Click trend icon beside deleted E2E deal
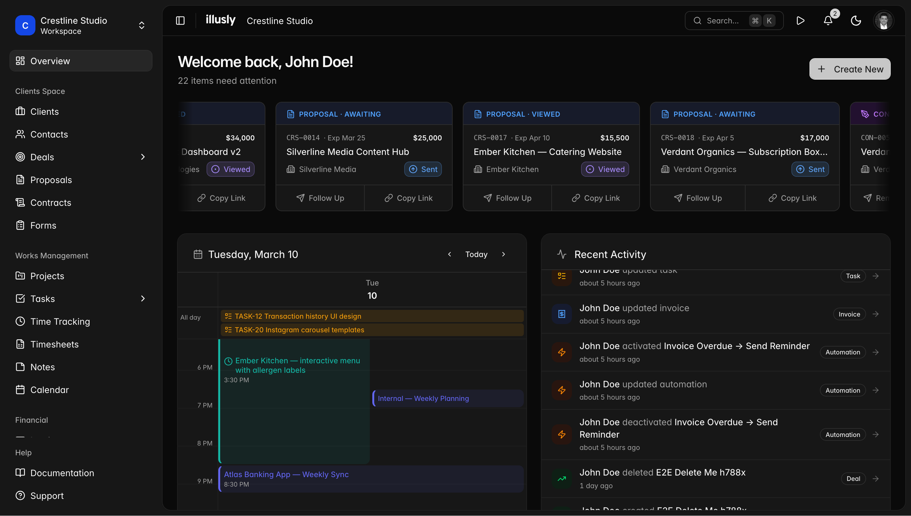Viewport: 911px width, 516px height. (561, 478)
